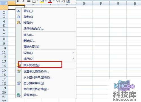Apply the red font color A button
The height and width of the screenshot is (102, 141).
point(50,1)
